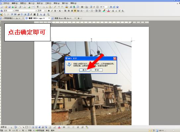Click the horizontal ruler above the page
This screenshot has width=180, height=132.
91,22
